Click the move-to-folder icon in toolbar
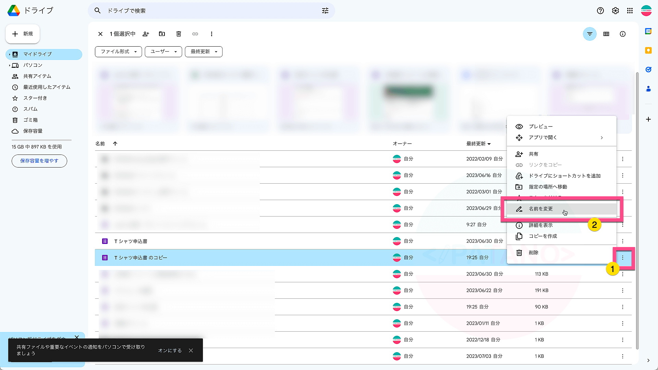 click(162, 34)
